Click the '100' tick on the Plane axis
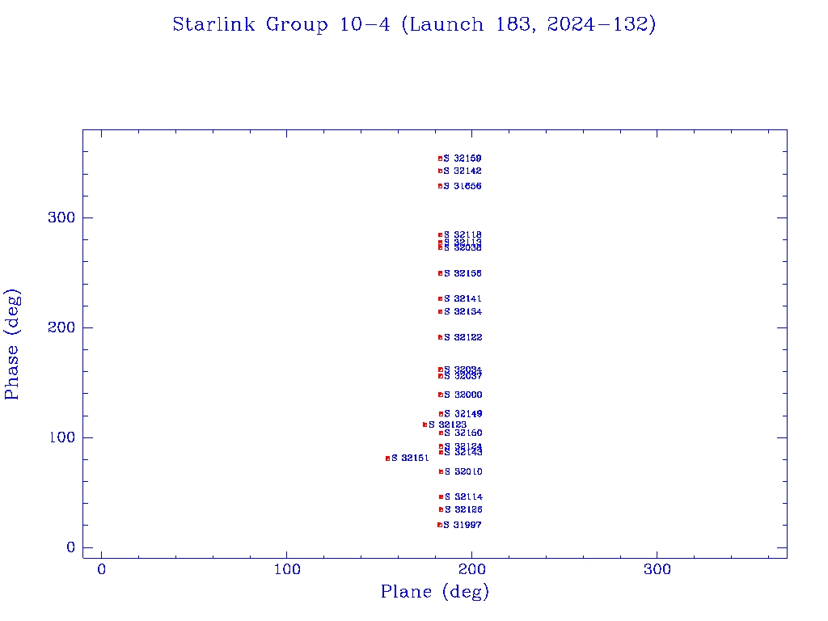Viewport: 828px width, 621px height. click(287, 569)
